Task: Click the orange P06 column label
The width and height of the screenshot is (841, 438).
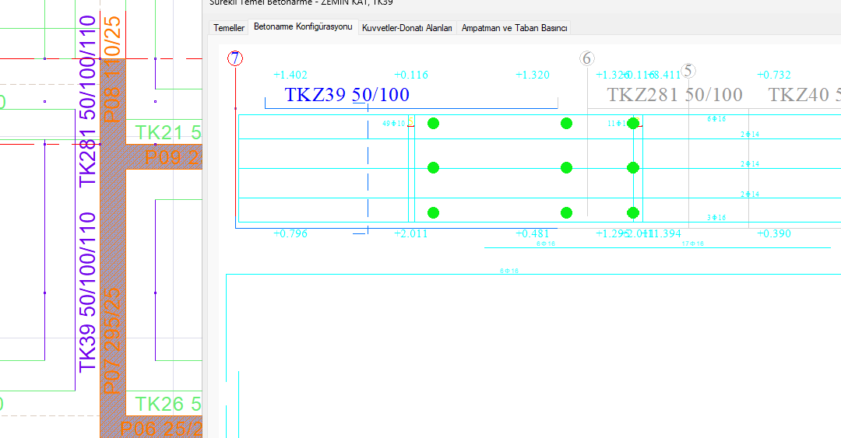Action: coord(160,429)
